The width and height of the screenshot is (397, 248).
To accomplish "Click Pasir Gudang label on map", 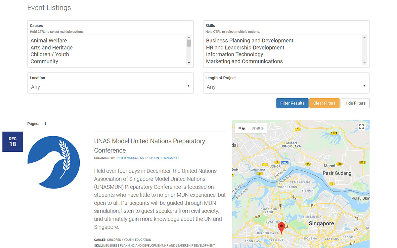I will click(x=337, y=173).
